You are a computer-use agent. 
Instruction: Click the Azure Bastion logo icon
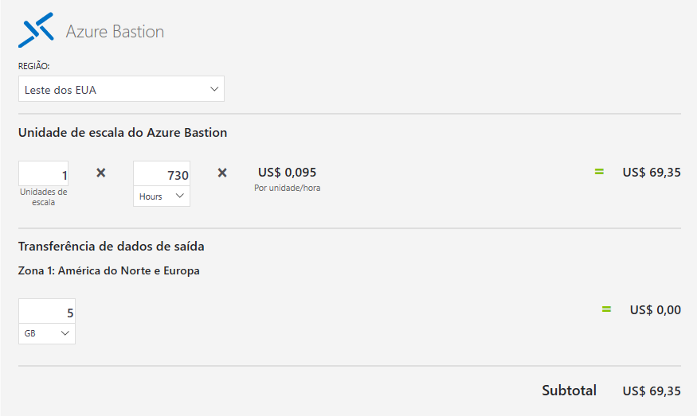coord(36,30)
